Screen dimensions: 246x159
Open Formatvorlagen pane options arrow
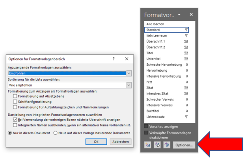180,15
